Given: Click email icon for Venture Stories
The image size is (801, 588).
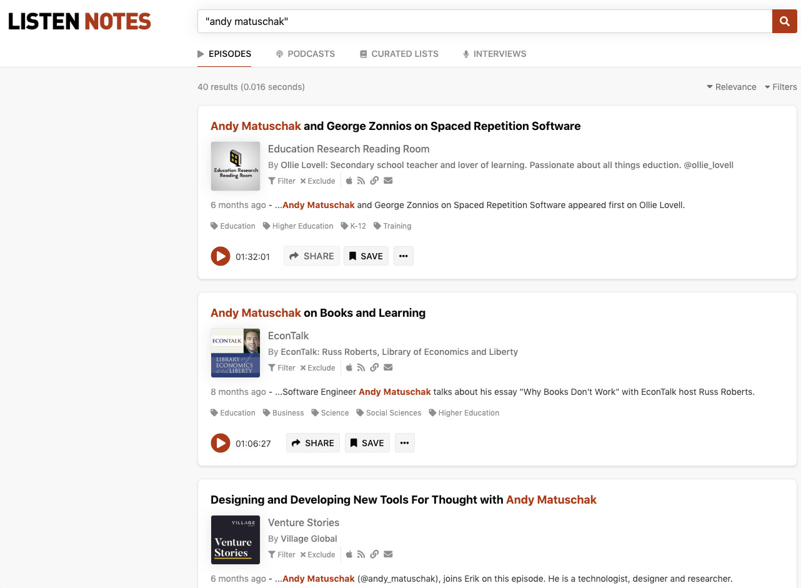Looking at the screenshot, I should pos(388,554).
